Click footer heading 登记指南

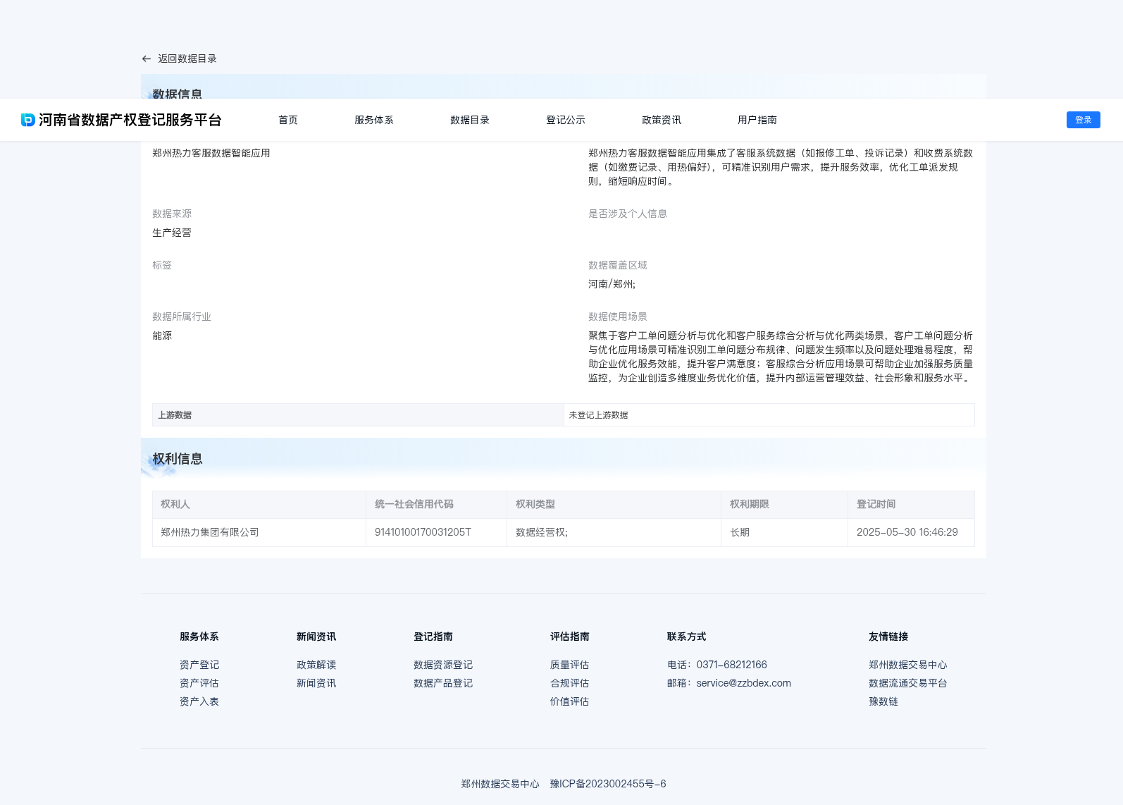pos(433,637)
